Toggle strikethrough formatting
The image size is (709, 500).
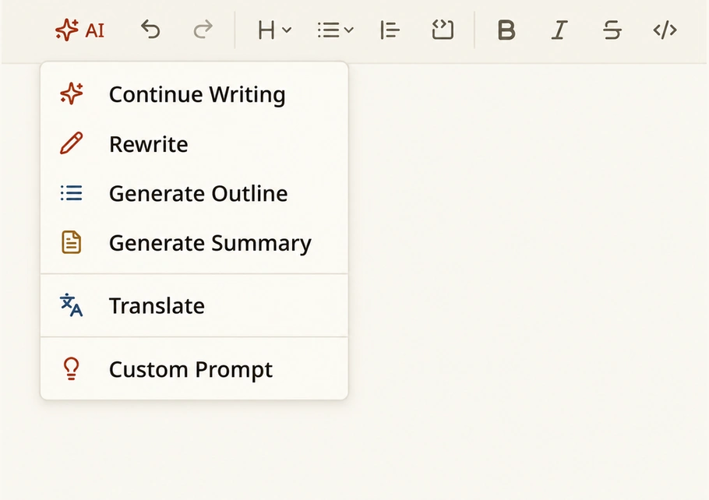tap(612, 30)
